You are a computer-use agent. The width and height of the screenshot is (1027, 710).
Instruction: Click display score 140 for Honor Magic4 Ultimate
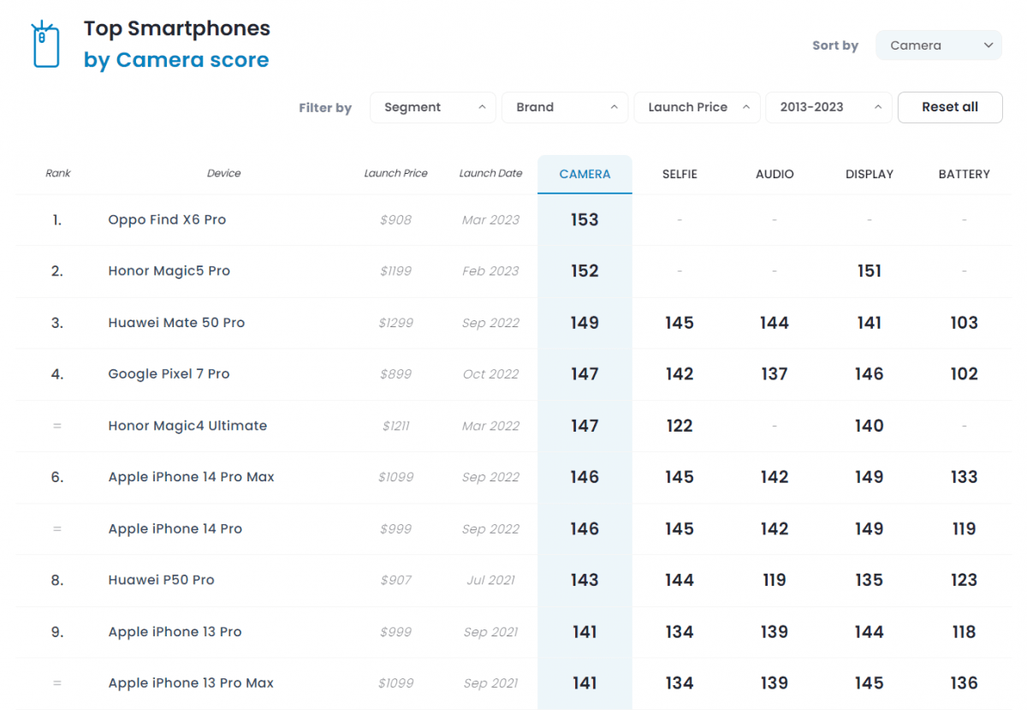[870, 426]
